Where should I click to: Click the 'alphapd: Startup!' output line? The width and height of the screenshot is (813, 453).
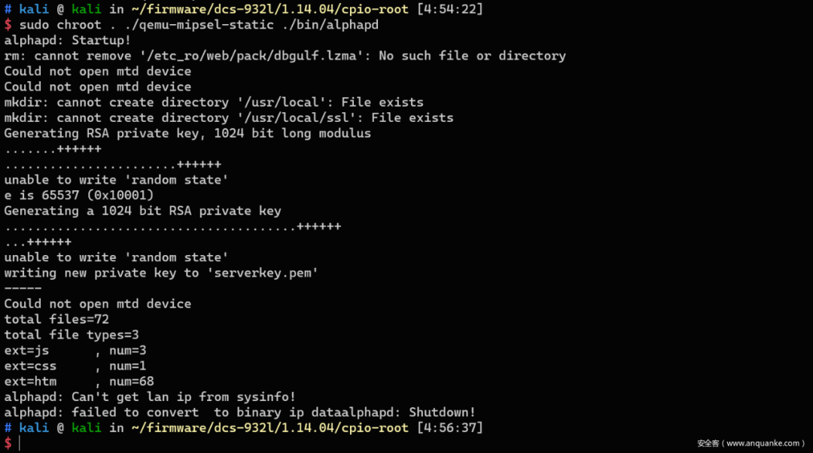[x=68, y=41]
